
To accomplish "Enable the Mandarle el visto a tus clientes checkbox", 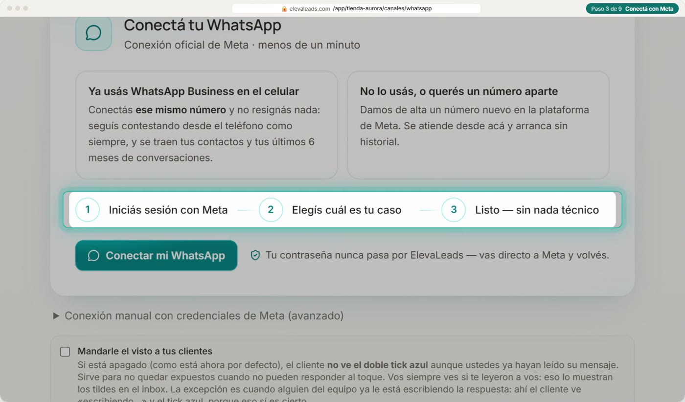I will [x=65, y=352].
